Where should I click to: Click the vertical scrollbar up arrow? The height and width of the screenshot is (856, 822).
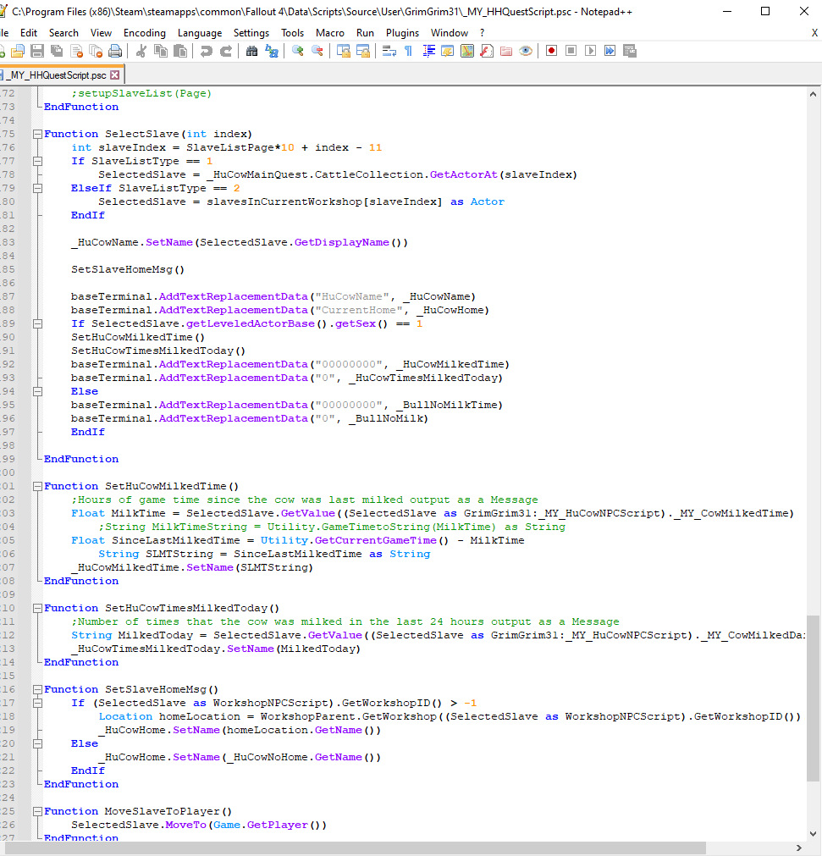click(814, 94)
